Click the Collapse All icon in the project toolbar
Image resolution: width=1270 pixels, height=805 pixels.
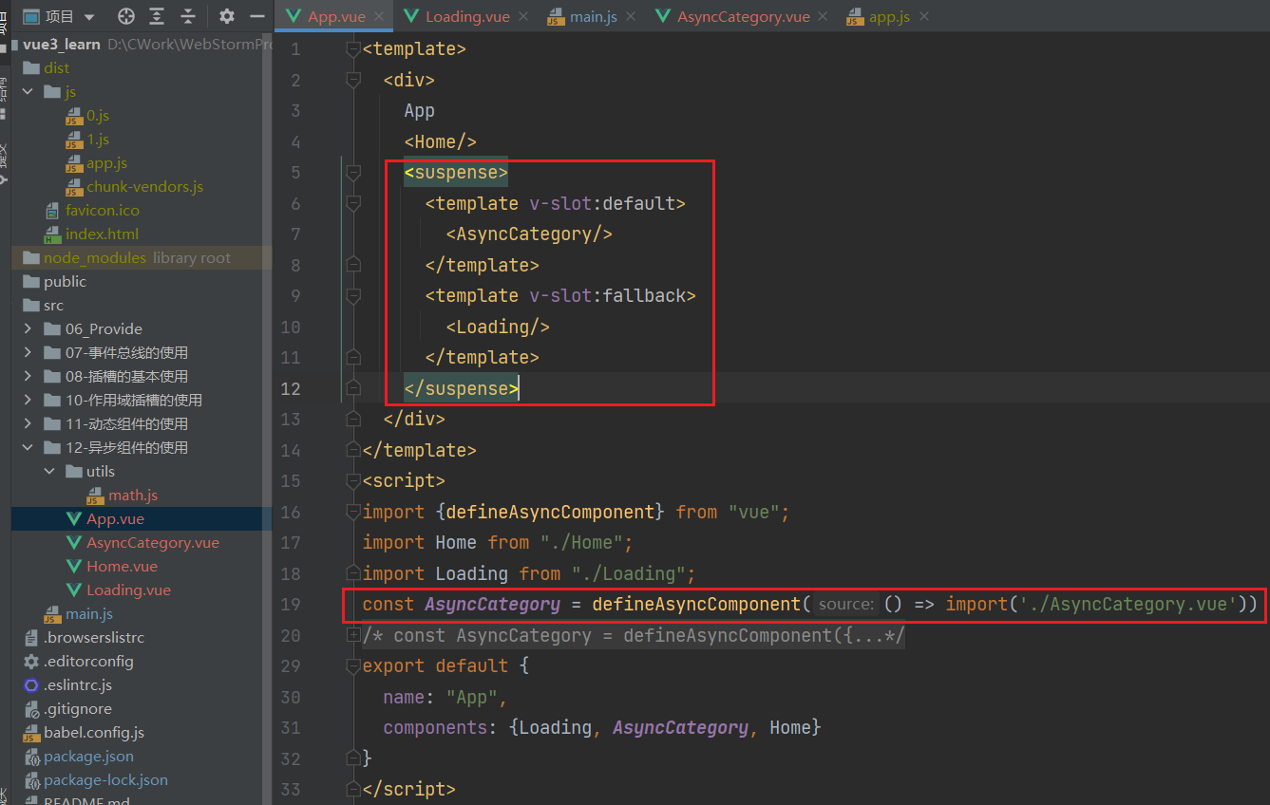point(188,16)
